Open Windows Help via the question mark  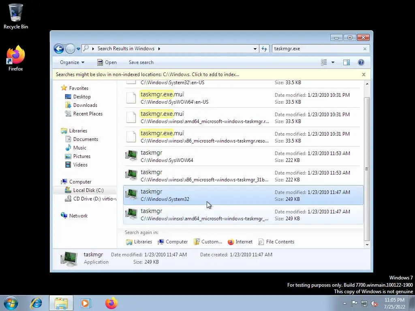coord(361,62)
